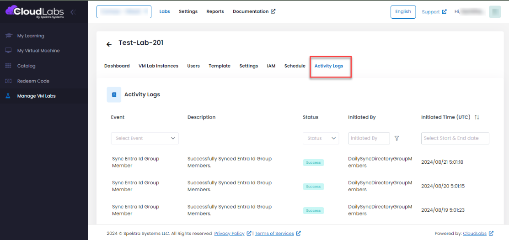Click DailySyncDirectoryGroupMembers in 2024/08/20 row
This screenshot has height=240, width=509.
(x=380, y=186)
